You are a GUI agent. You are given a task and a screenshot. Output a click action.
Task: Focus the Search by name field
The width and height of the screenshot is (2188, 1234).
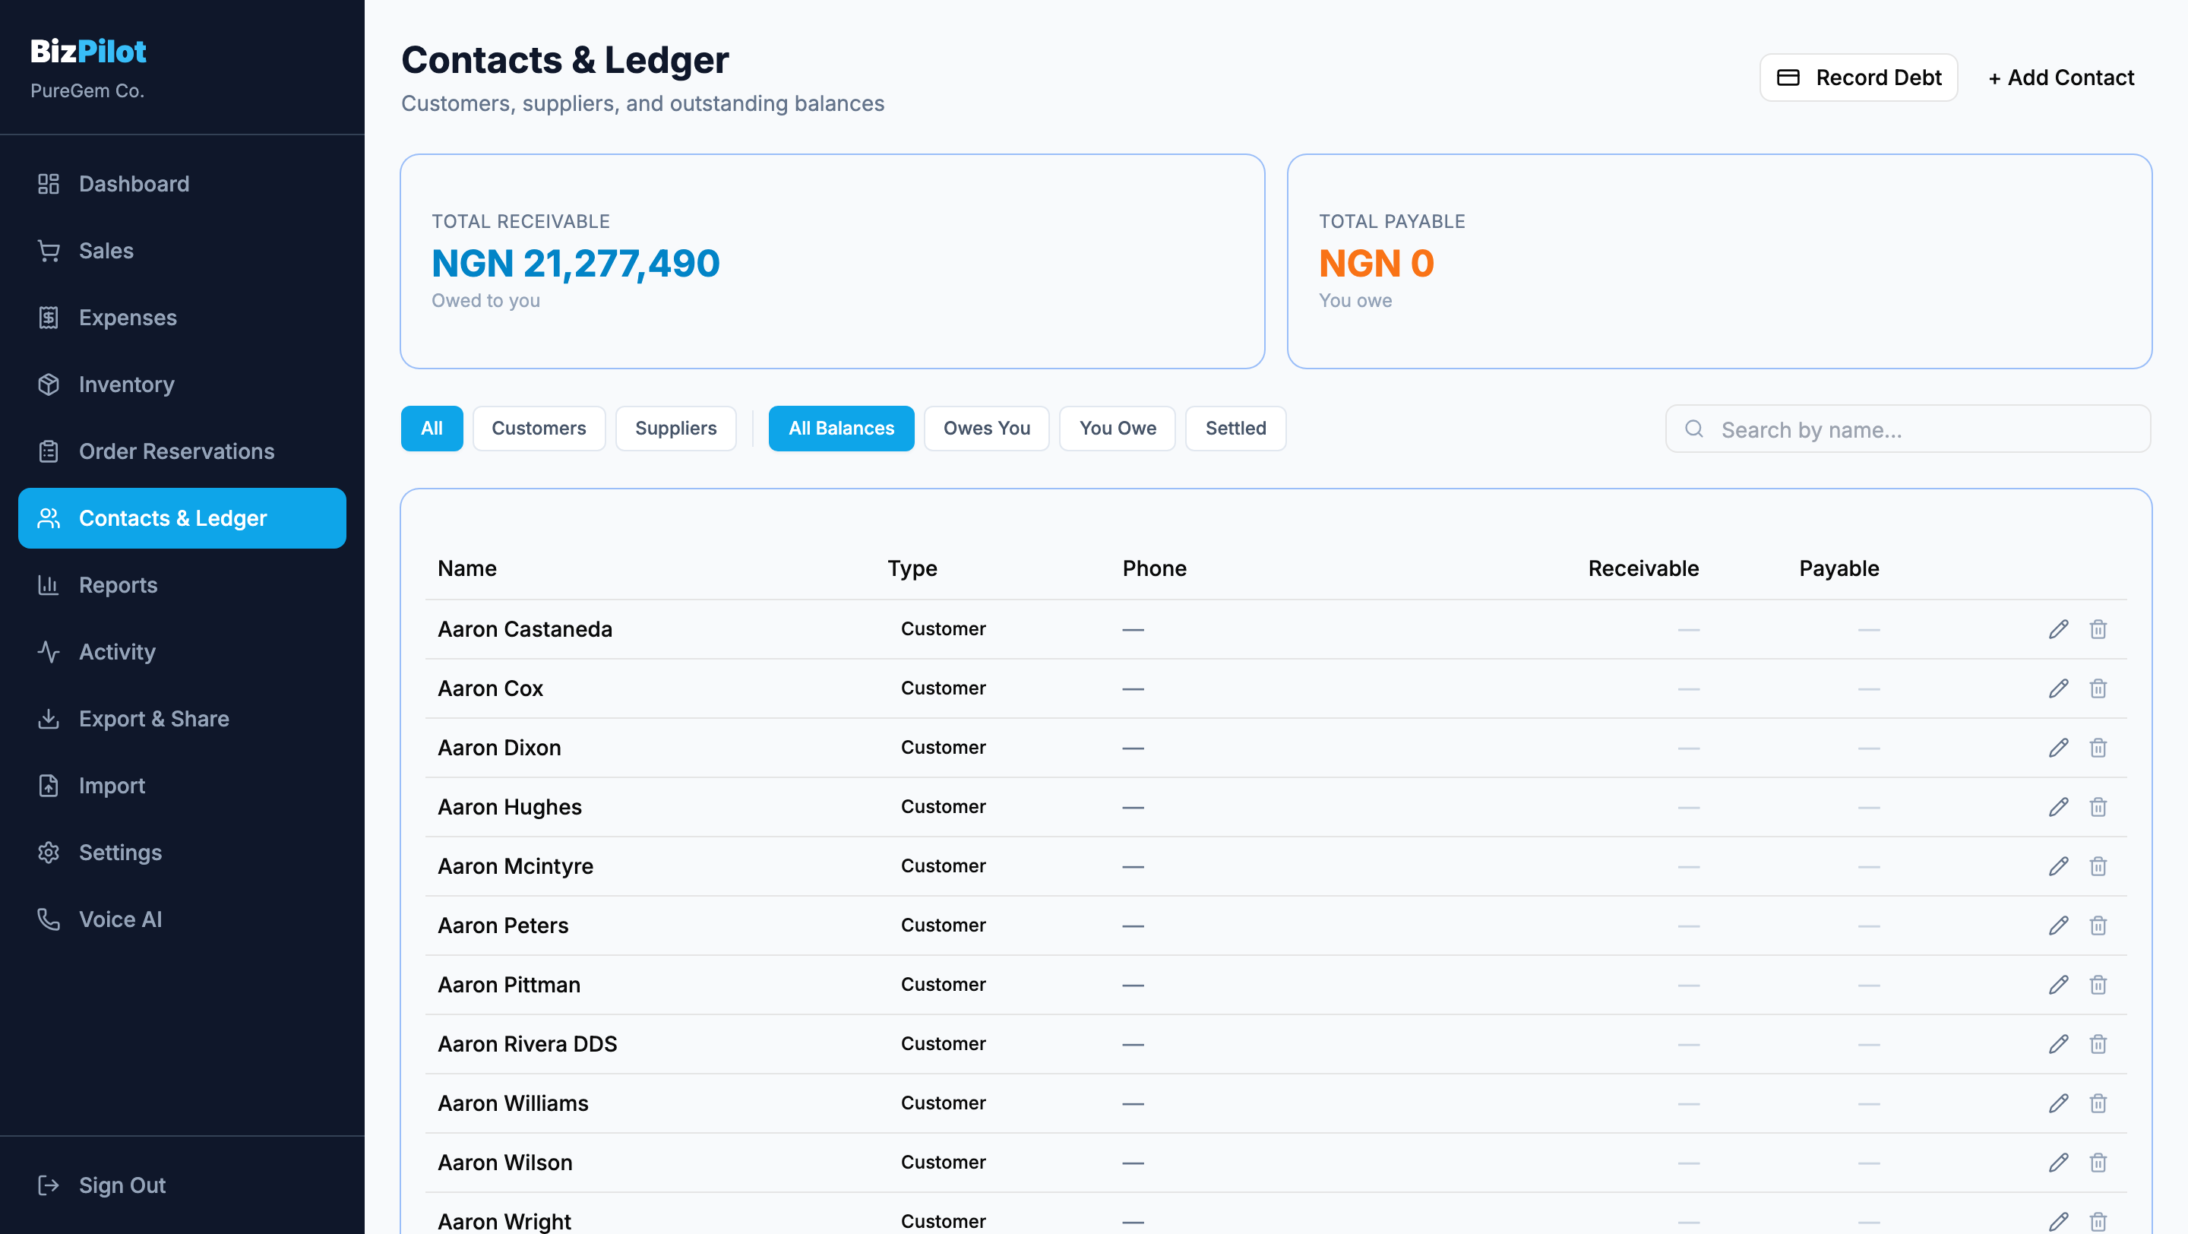pos(1908,429)
